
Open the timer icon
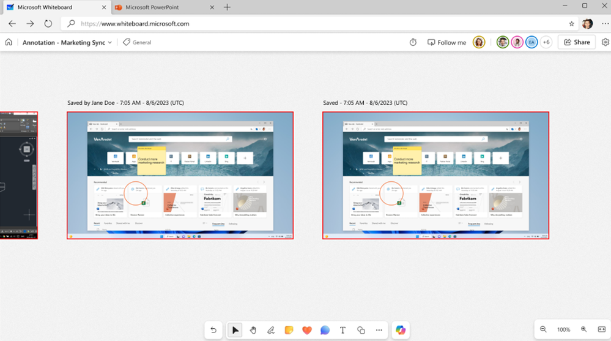click(x=413, y=42)
